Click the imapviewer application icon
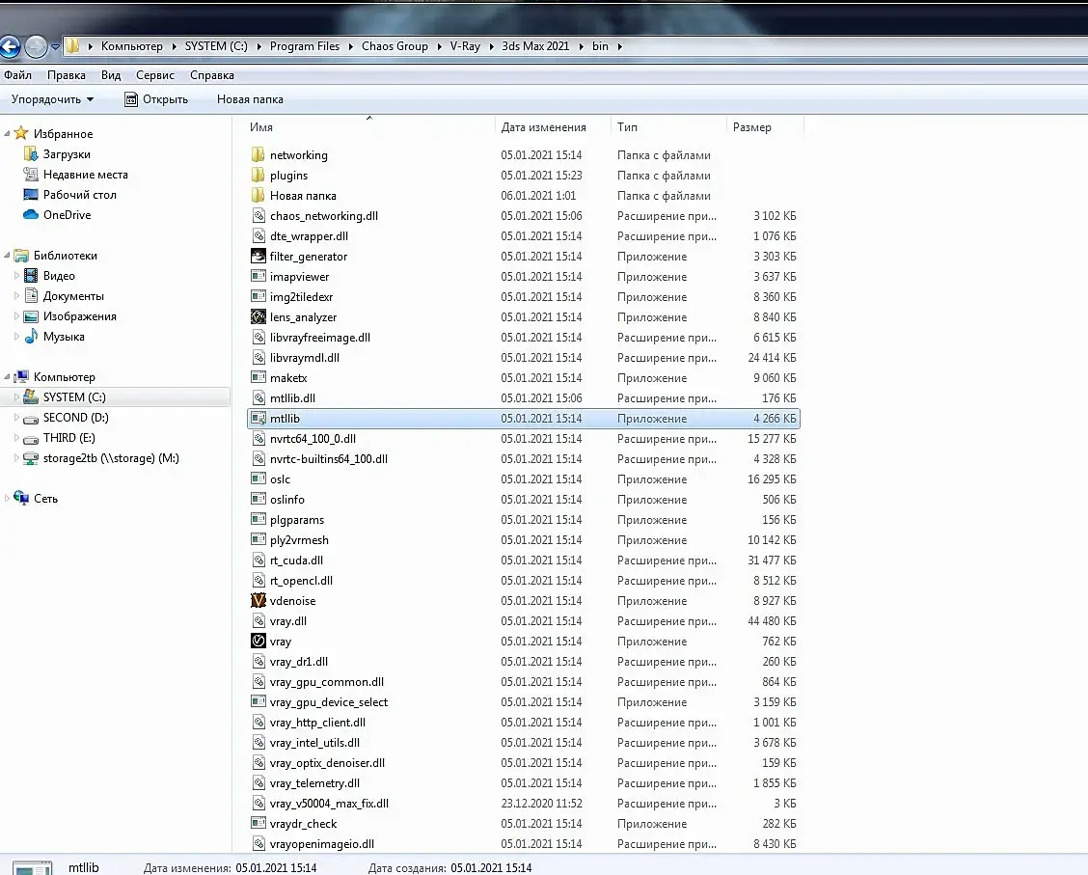This screenshot has height=875, width=1088. click(x=258, y=276)
